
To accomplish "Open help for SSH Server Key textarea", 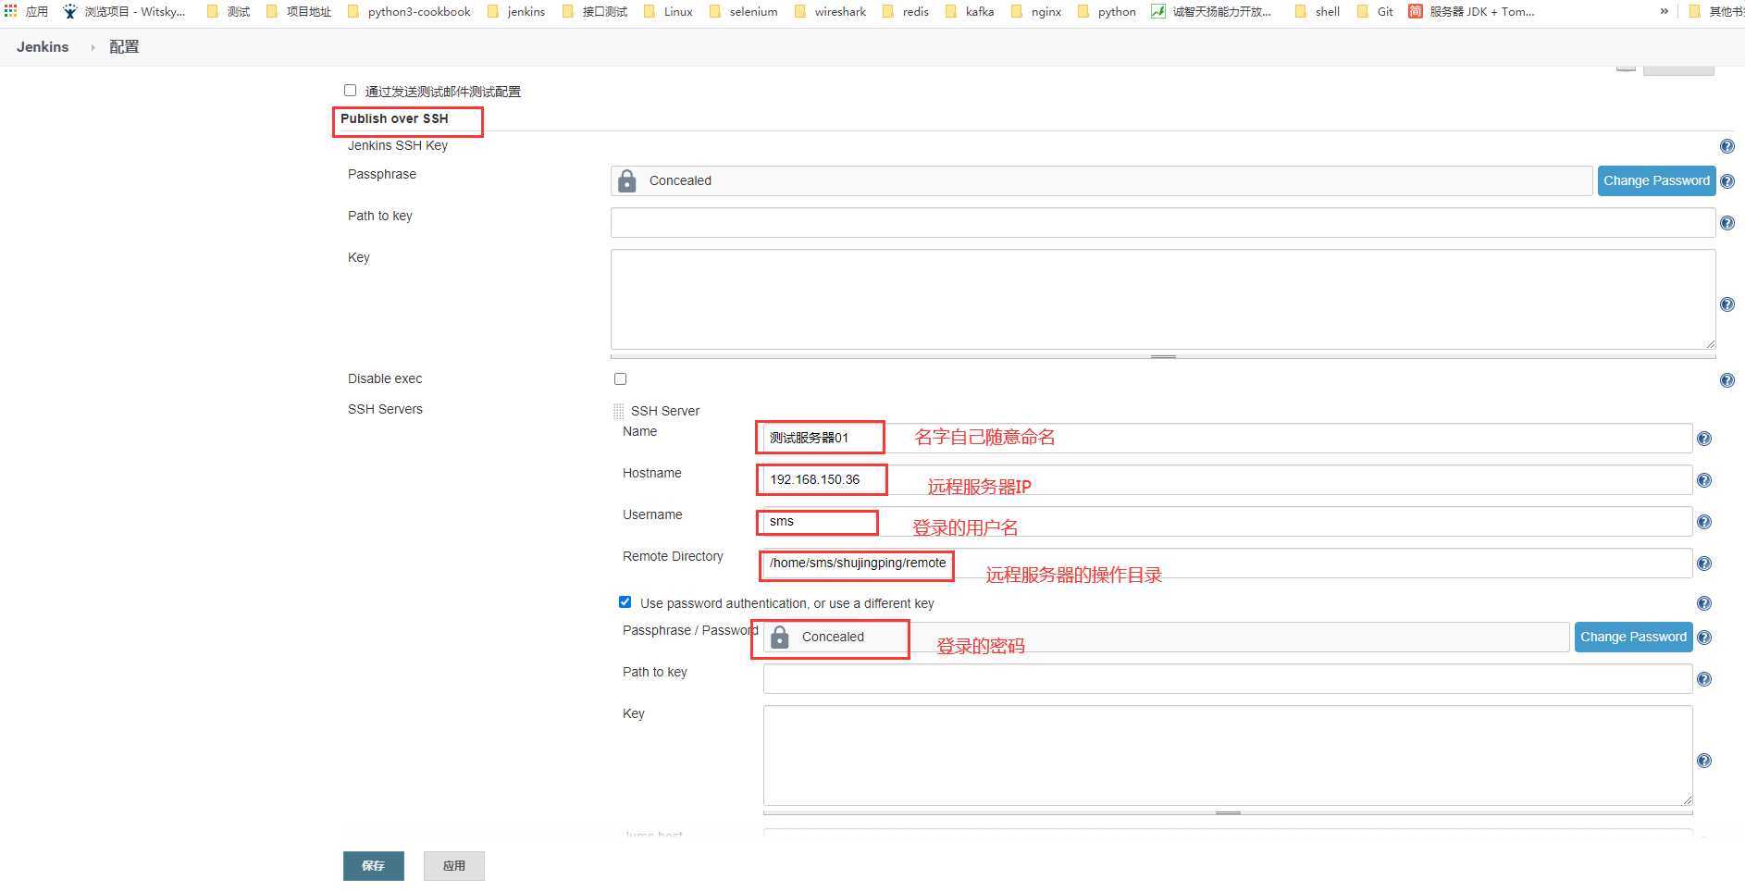I will pos(1703,761).
